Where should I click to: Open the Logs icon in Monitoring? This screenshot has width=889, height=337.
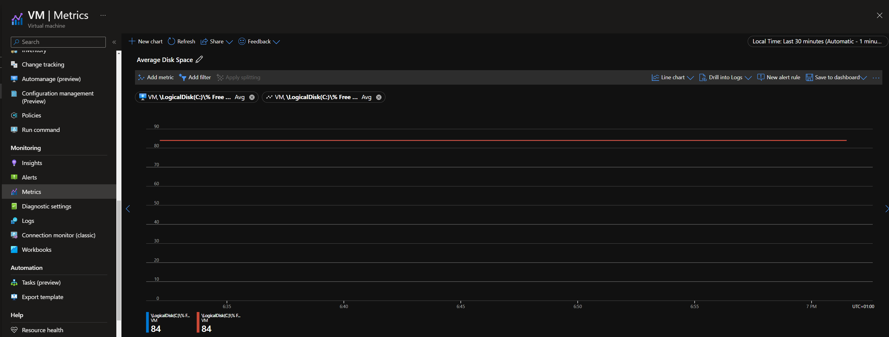coord(14,221)
